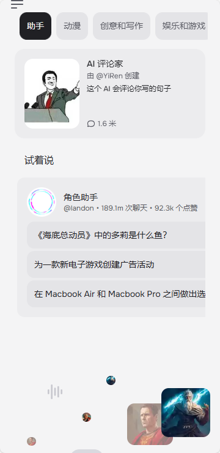Pick the Macbook Air vs Macbook Pro prompt
This screenshot has width=220, height=453.
pos(116,294)
